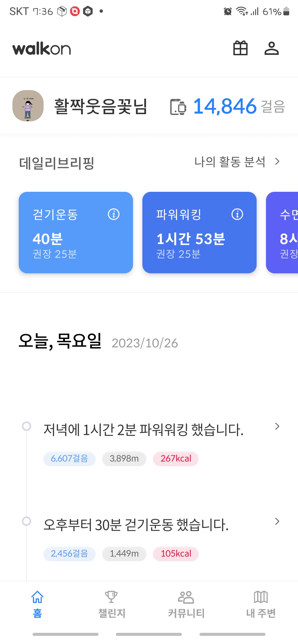Open 나의 활동 분석 chevron
This screenshot has width=298, height=640.
277,161
